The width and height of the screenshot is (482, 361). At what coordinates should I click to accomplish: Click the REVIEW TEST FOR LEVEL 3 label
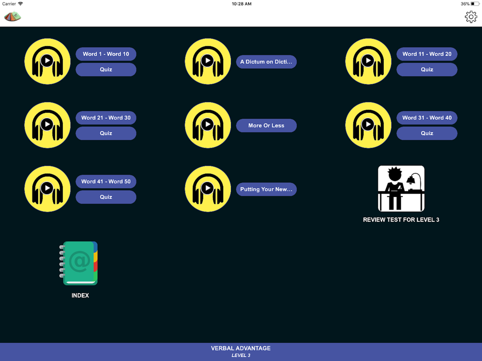point(401,220)
